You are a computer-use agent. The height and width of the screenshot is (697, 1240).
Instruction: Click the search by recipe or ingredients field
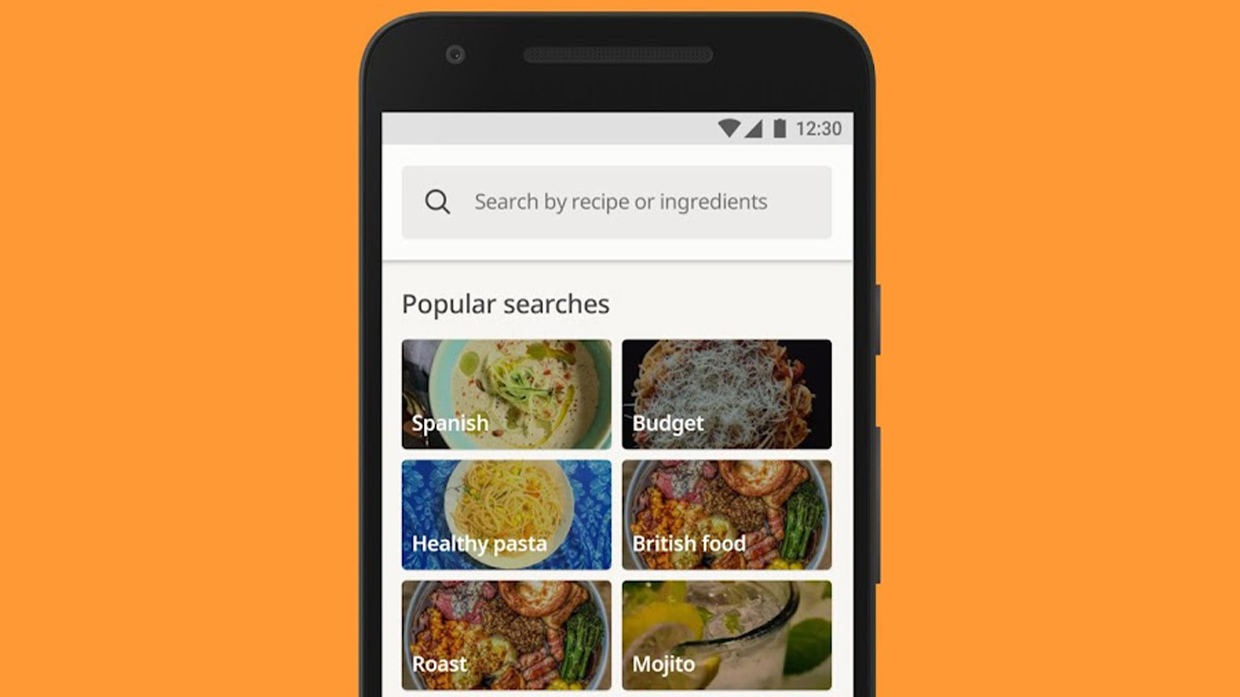[x=620, y=201]
